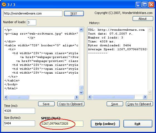Screen dimensions: 156x133
Task: Click the 'Number of loads:' label
Action: tap(14, 22)
